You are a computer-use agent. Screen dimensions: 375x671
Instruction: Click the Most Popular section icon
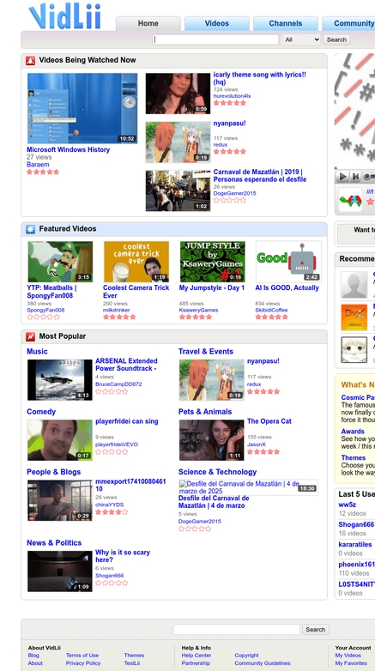point(30,336)
